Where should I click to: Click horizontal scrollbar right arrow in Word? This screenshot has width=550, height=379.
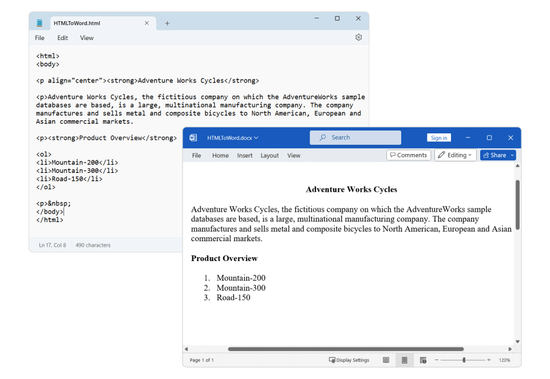(x=510, y=349)
